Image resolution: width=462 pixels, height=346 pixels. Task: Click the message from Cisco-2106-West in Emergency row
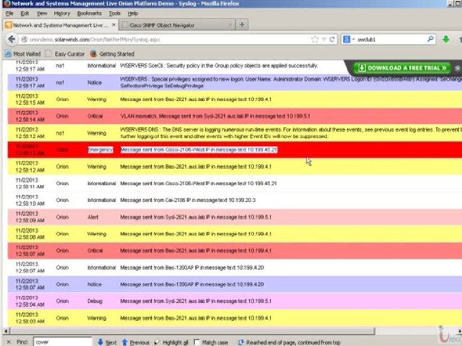tap(199, 150)
